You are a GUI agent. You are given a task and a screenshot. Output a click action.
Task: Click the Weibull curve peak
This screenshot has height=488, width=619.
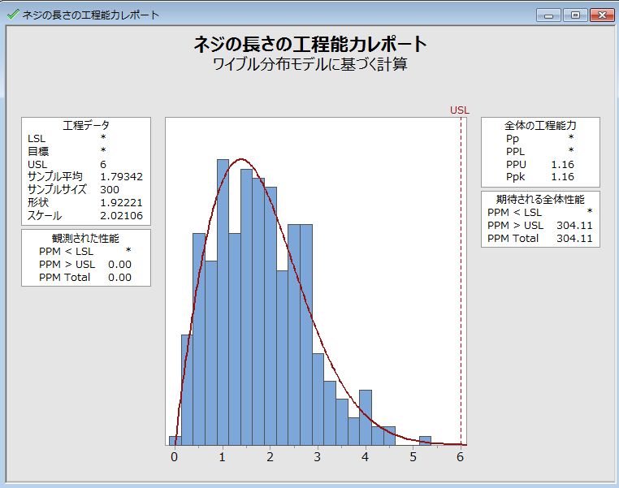pyautogui.click(x=241, y=159)
